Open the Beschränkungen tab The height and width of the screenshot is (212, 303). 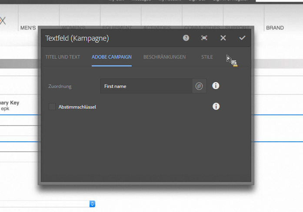click(164, 57)
